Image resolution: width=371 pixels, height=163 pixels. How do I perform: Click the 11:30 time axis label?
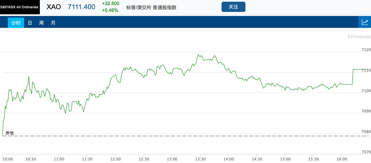point(87,159)
